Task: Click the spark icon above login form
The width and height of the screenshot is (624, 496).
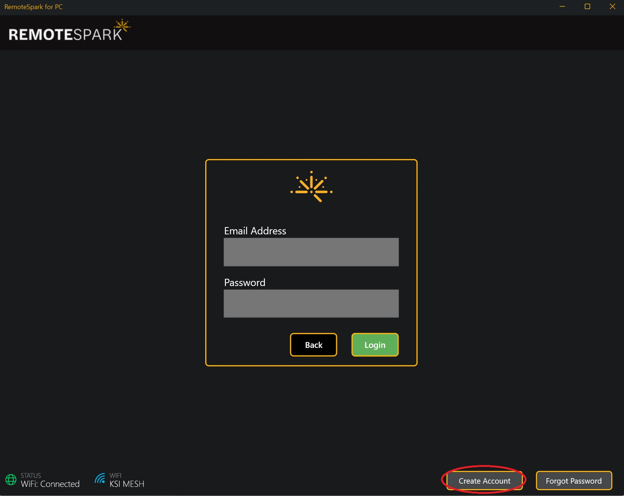Action: [311, 186]
